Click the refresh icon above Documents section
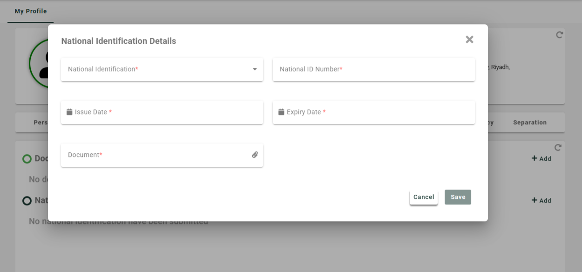This screenshot has width=582, height=272. [x=558, y=148]
